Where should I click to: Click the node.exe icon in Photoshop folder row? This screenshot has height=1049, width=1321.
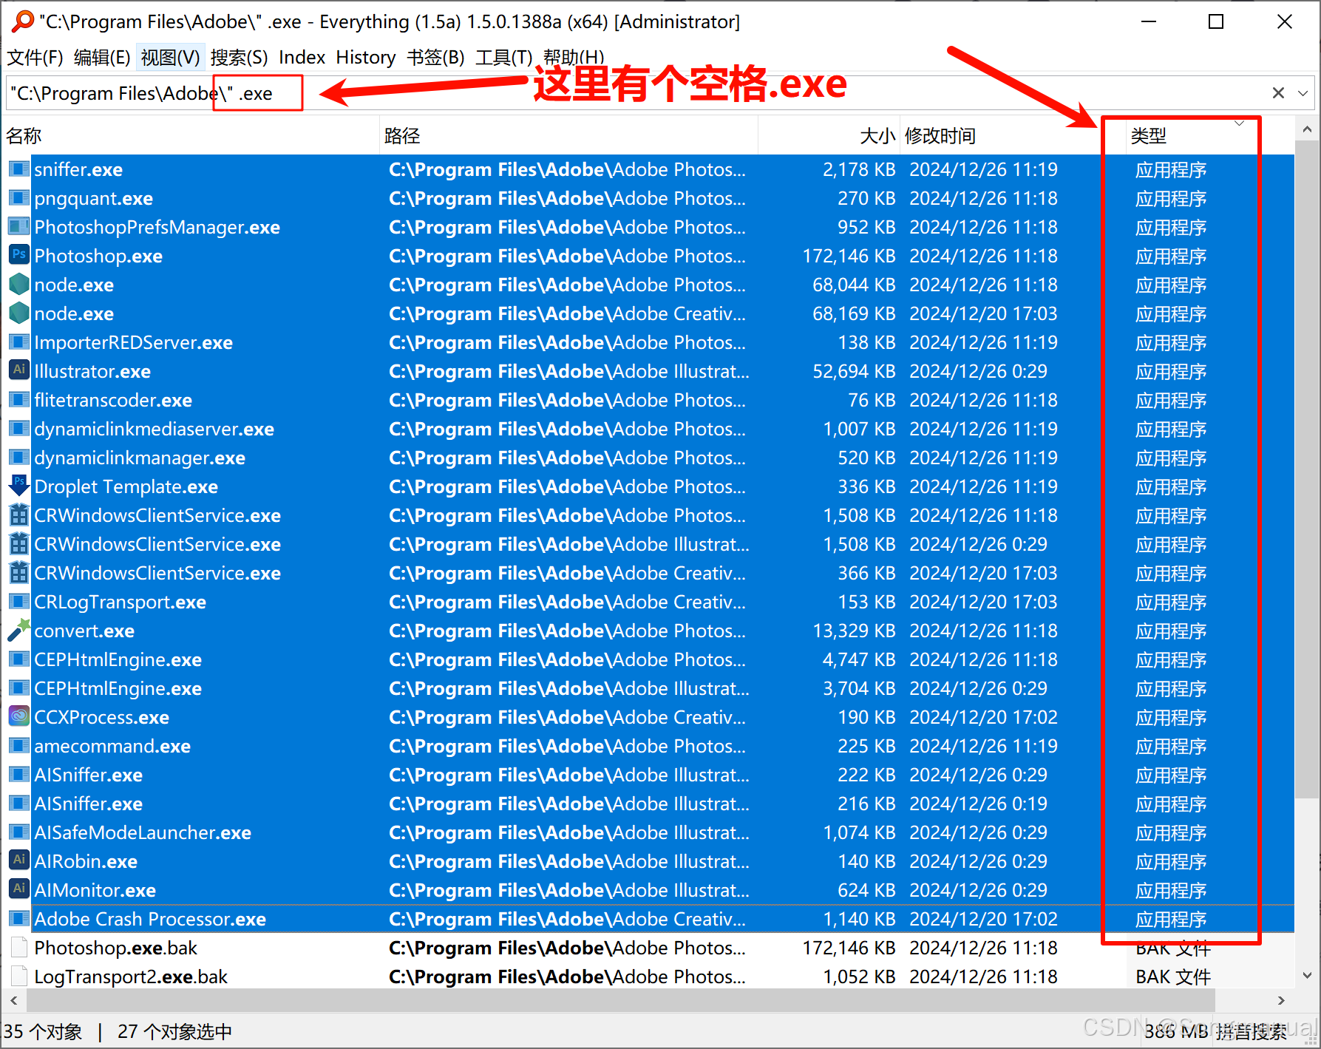coord(19,285)
